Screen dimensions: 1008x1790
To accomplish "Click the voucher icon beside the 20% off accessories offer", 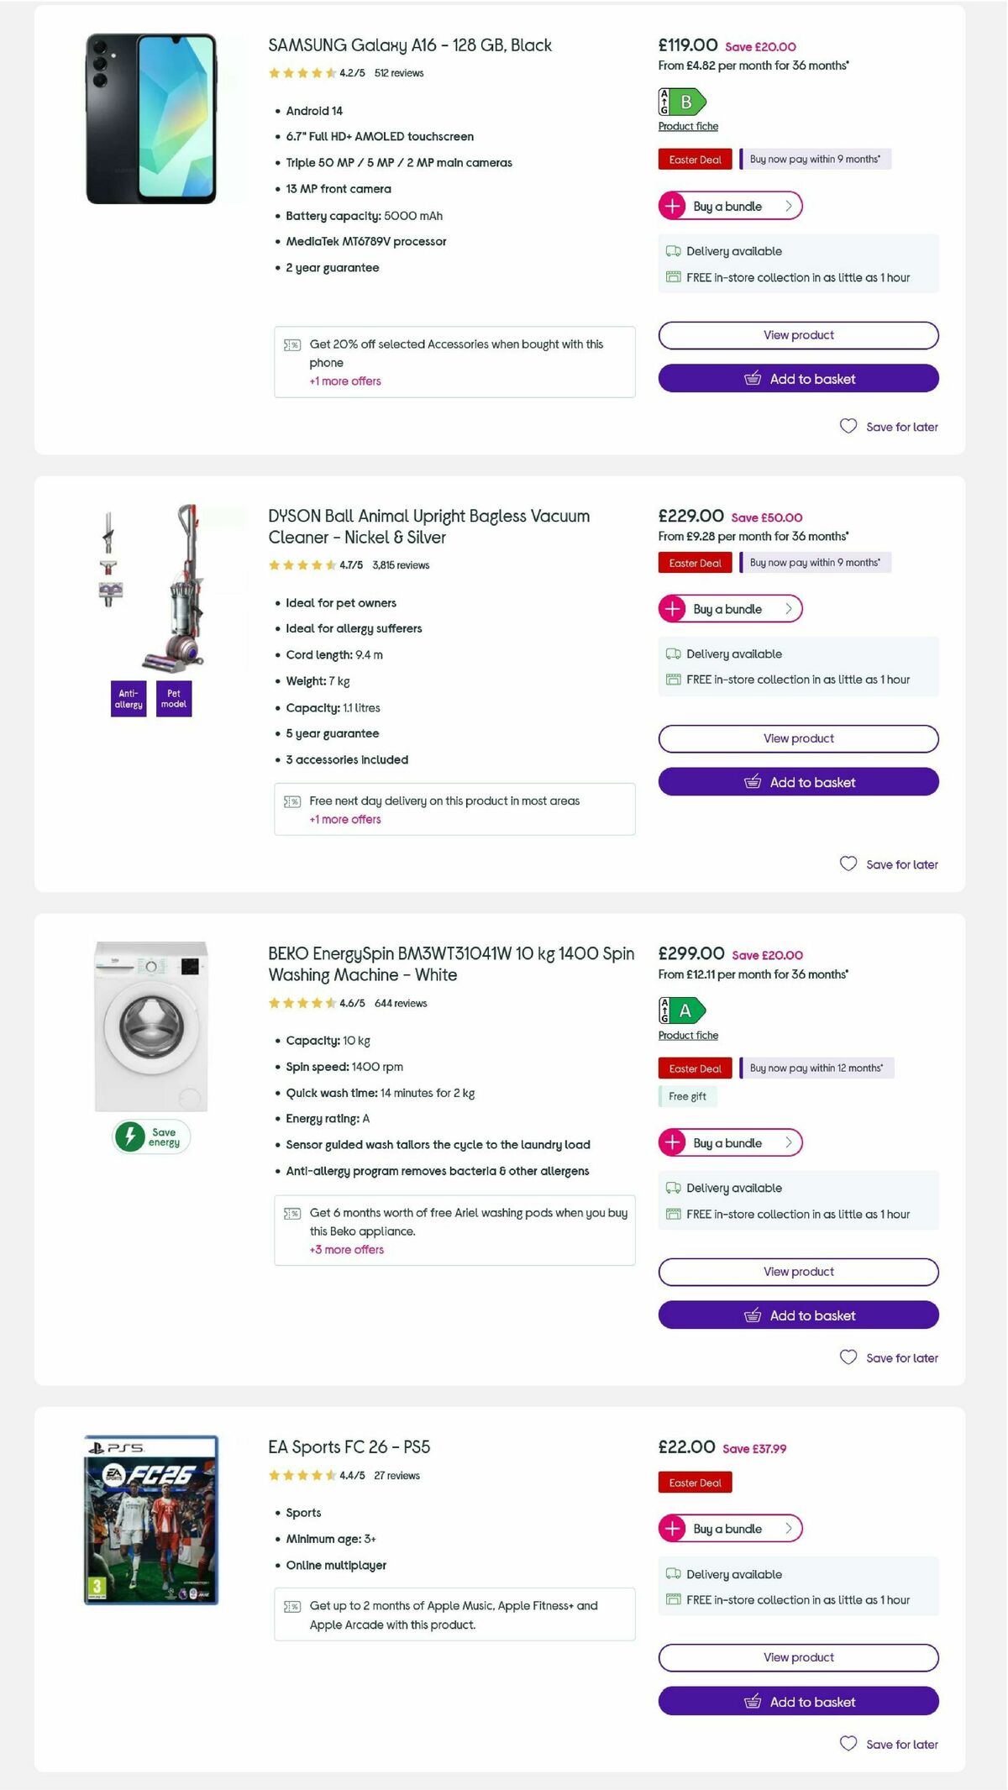I will (292, 344).
